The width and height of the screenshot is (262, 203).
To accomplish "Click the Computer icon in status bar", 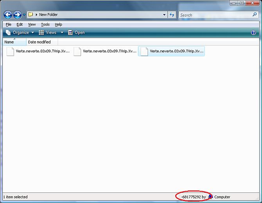I will [210, 197].
